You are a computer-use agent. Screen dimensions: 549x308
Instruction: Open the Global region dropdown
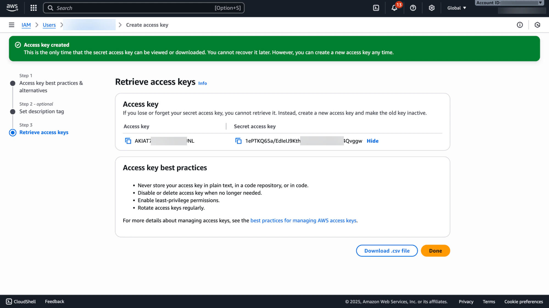456,8
